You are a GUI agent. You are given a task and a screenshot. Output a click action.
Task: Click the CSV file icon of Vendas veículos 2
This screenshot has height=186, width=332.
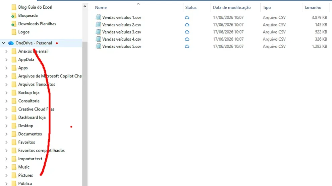[98, 25]
